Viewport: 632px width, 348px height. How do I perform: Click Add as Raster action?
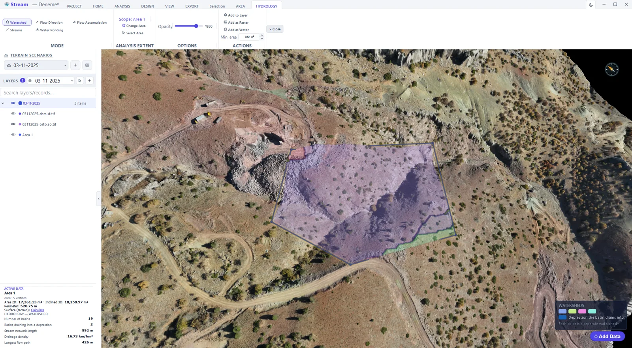[236, 22]
